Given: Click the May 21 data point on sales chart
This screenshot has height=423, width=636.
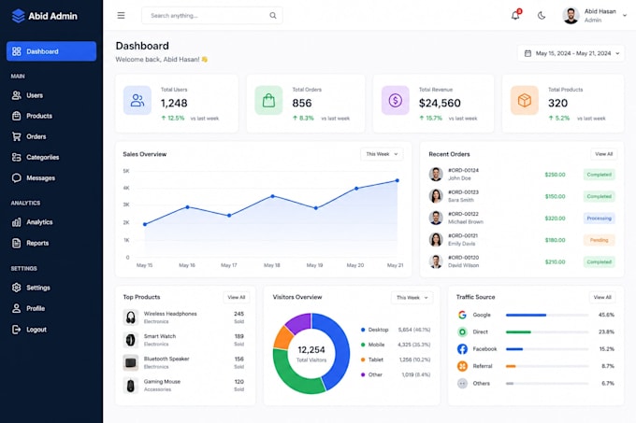Looking at the screenshot, I should [x=397, y=180].
